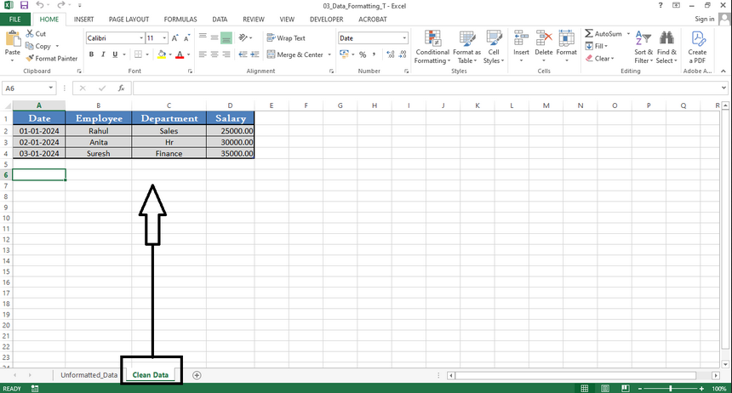Open Conditional Formatting options
The height and width of the screenshot is (393, 732).
click(432, 47)
